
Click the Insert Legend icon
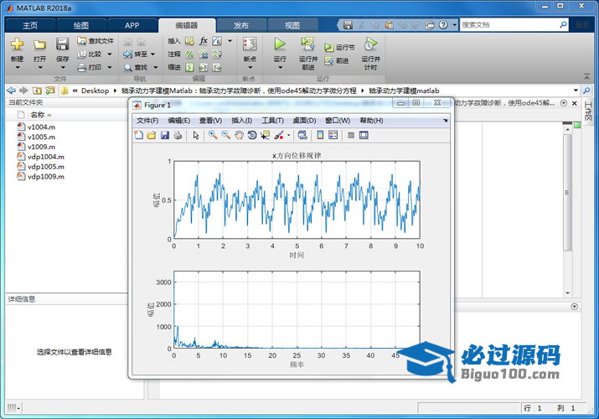pos(333,135)
